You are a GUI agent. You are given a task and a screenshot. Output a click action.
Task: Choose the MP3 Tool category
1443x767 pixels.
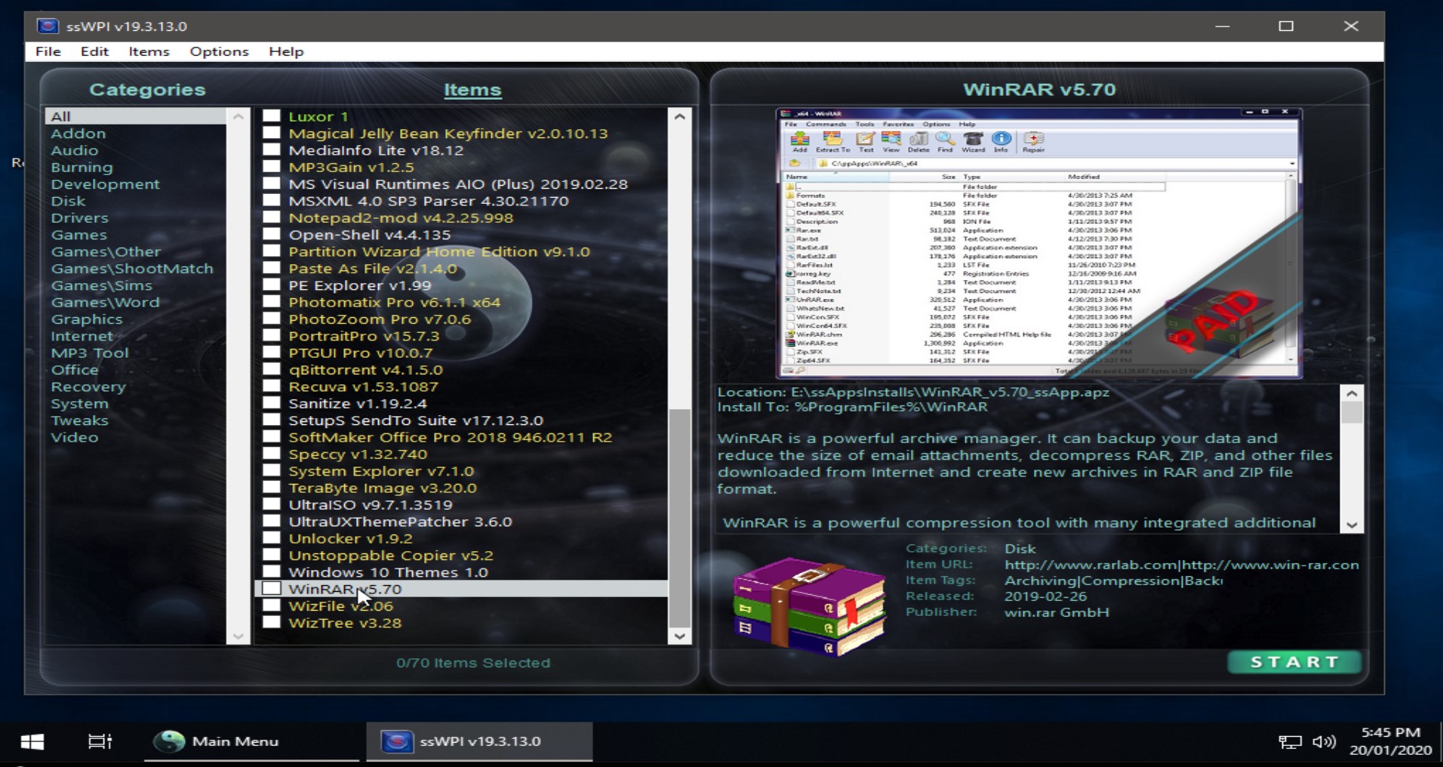89,353
